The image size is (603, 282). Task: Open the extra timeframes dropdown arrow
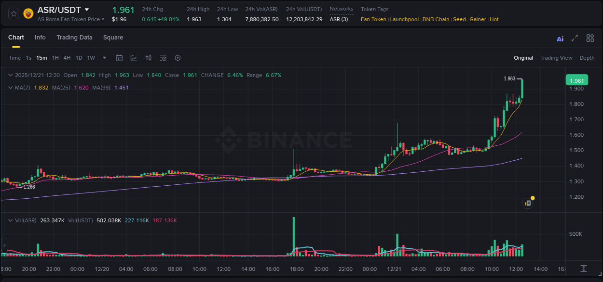[104, 58]
